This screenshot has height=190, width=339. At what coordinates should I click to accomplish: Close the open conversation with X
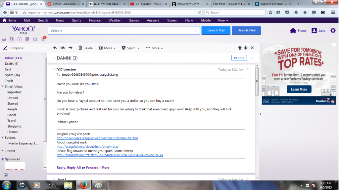(x=252, y=48)
